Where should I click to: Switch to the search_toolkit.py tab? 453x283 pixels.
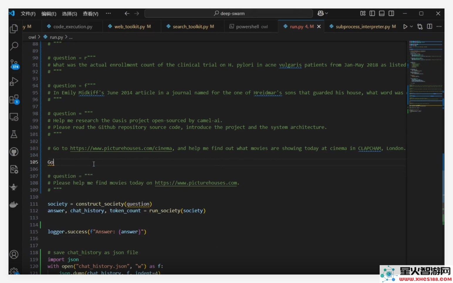(193, 27)
